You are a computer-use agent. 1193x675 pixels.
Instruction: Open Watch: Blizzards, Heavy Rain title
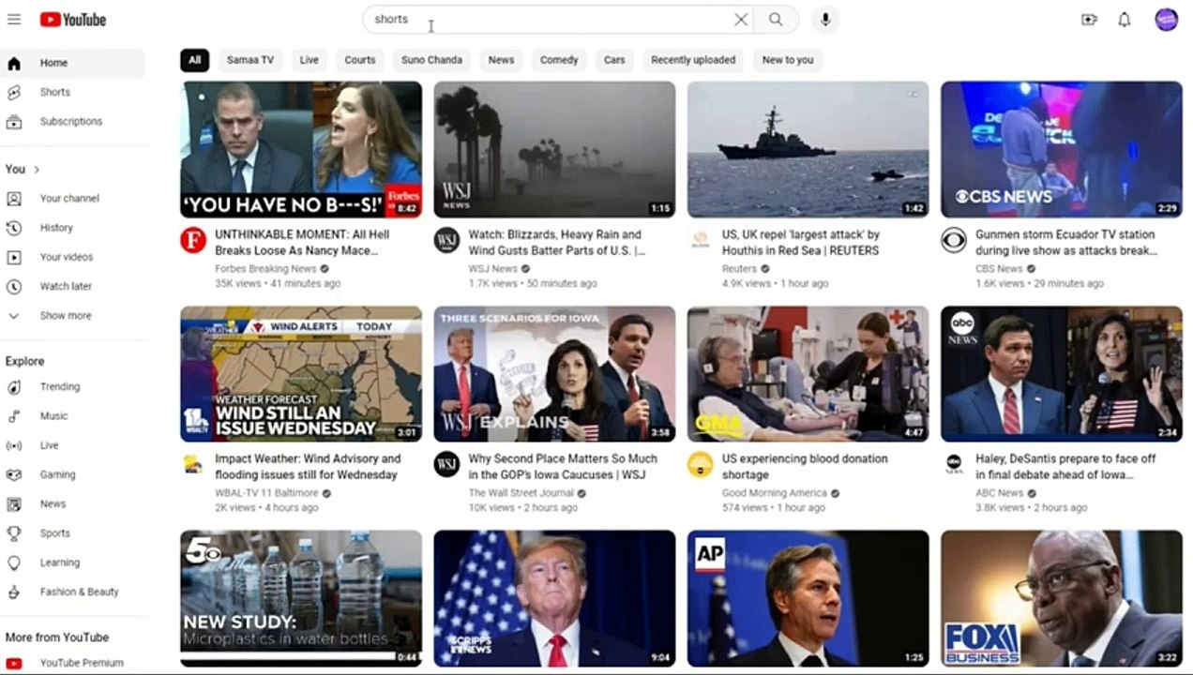[x=557, y=243]
